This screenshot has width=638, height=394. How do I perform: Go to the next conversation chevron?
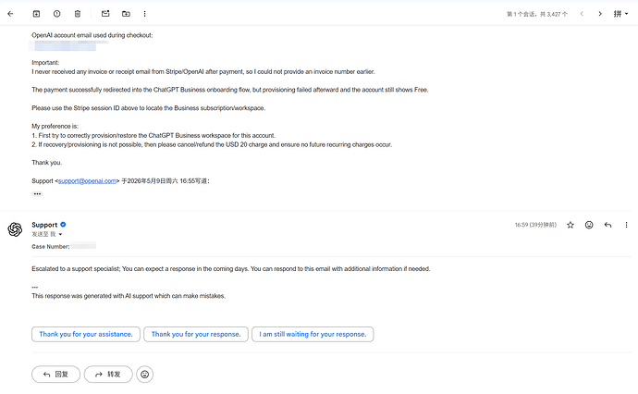pyautogui.click(x=600, y=14)
